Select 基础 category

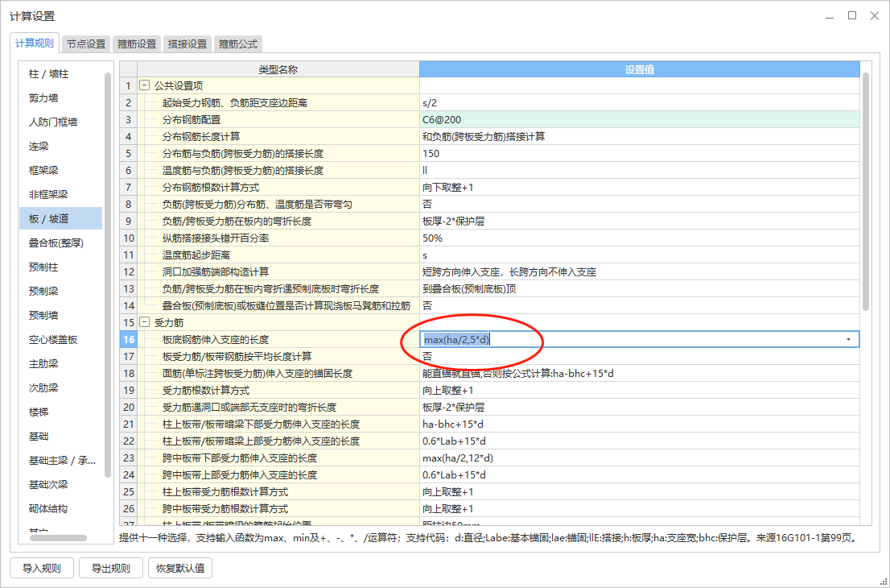pyautogui.click(x=60, y=437)
